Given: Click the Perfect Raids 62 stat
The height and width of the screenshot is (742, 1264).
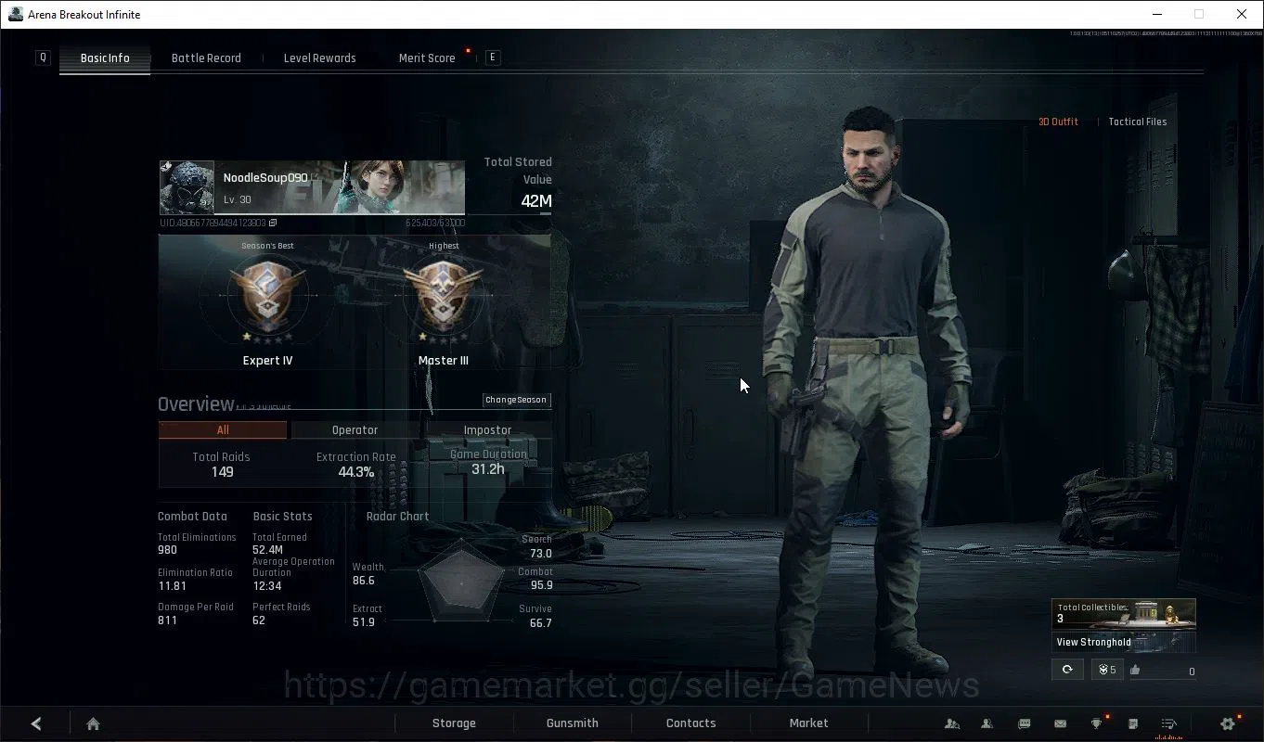Looking at the screenshot, I should click(281, 614).
